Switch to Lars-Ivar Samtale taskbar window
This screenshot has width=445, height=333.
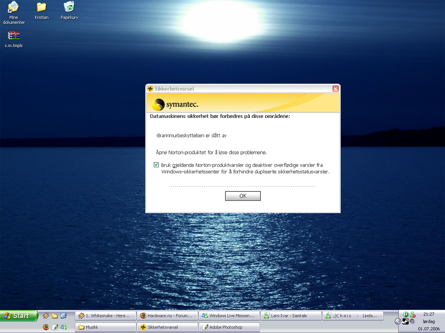291,316
